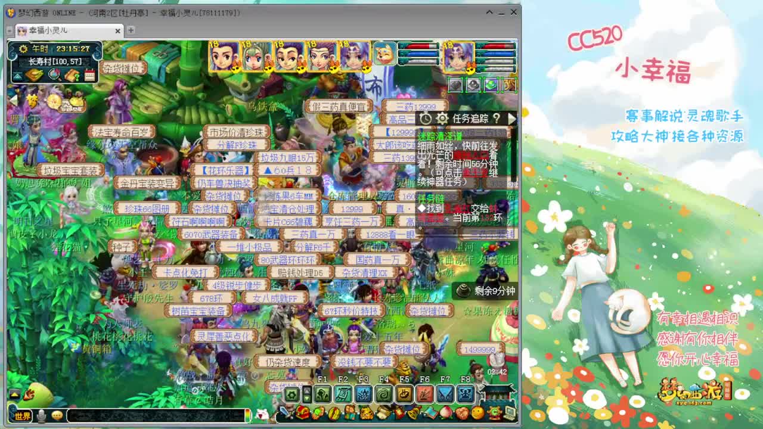
Task: Open the 1499999 stall sign
Action: click(x=480, y=349)
